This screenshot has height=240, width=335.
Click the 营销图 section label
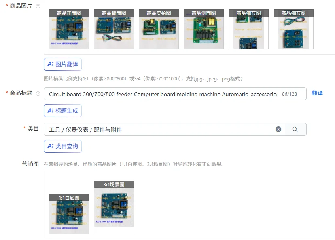(30, 164)
